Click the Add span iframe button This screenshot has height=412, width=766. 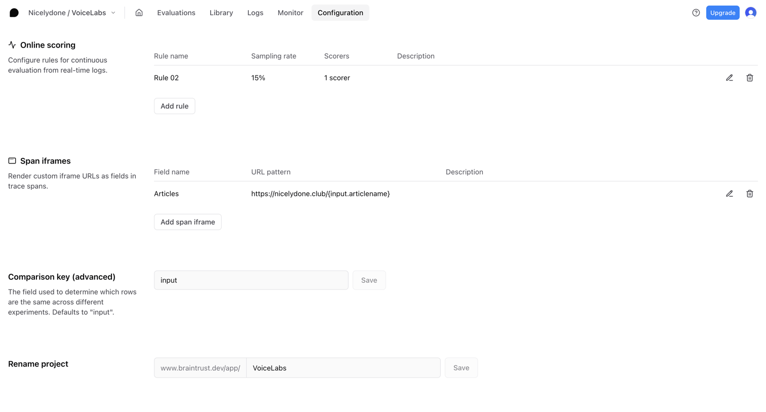click(187, 222)
